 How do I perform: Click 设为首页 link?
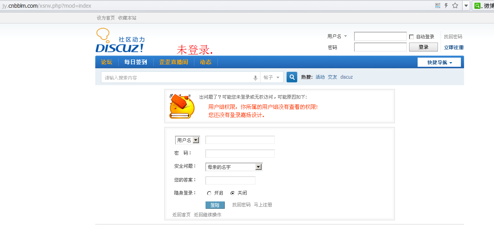(x=106, y=18)
